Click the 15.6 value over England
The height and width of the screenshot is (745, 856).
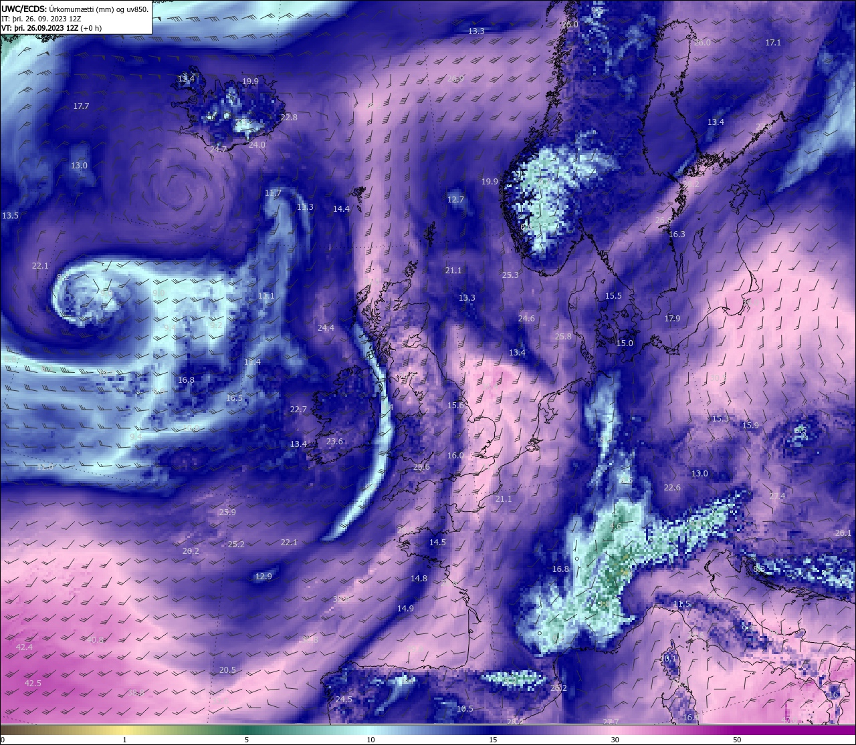(x=455, y=406)
